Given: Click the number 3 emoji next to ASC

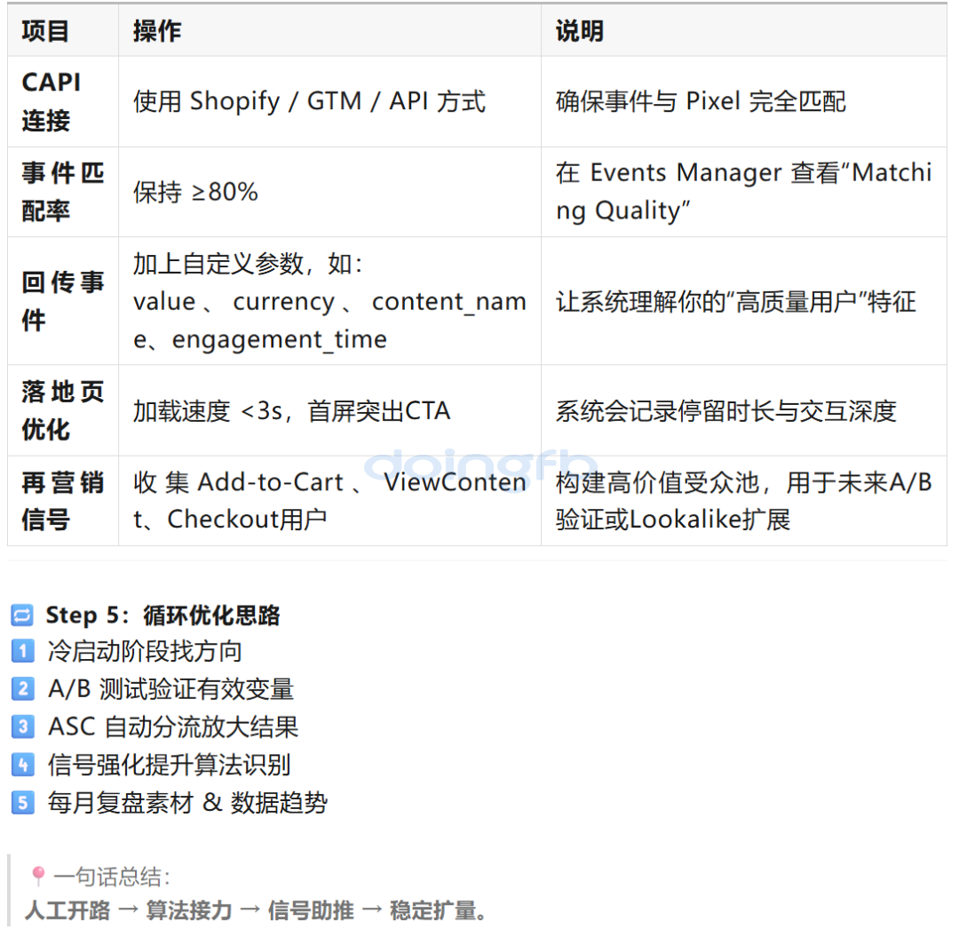Looking at the screenshot, I should point(22,727).
